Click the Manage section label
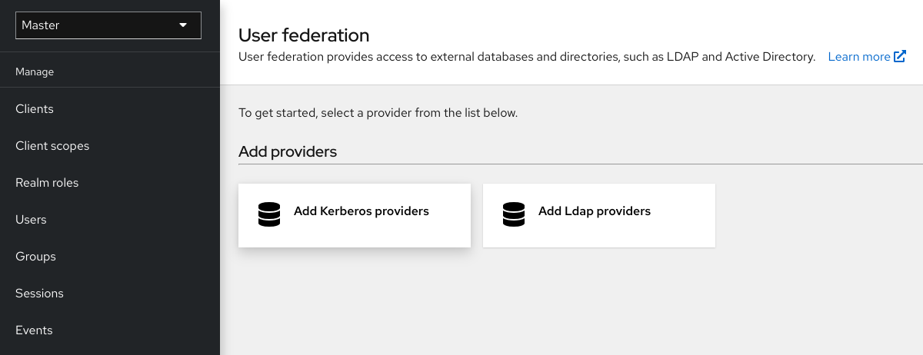Image resolution: width=923 pixels, height=355 pixels. [35, 72]
